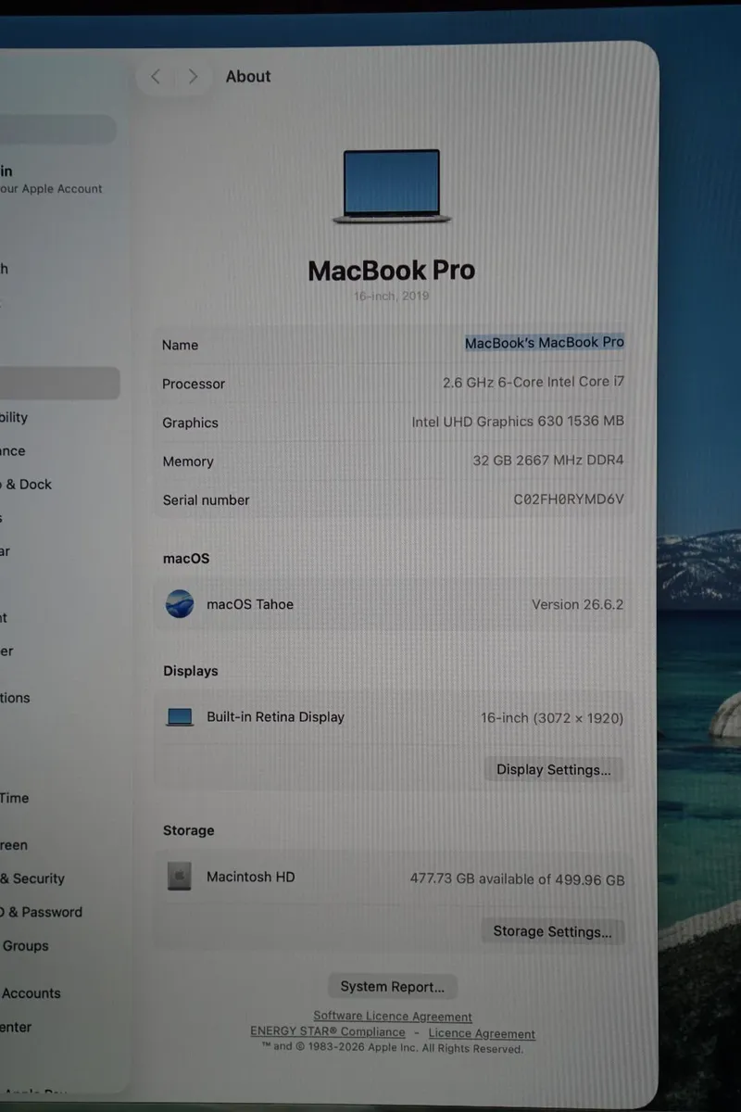
Task: Open the System Report
Action: [x=393, y=987]
